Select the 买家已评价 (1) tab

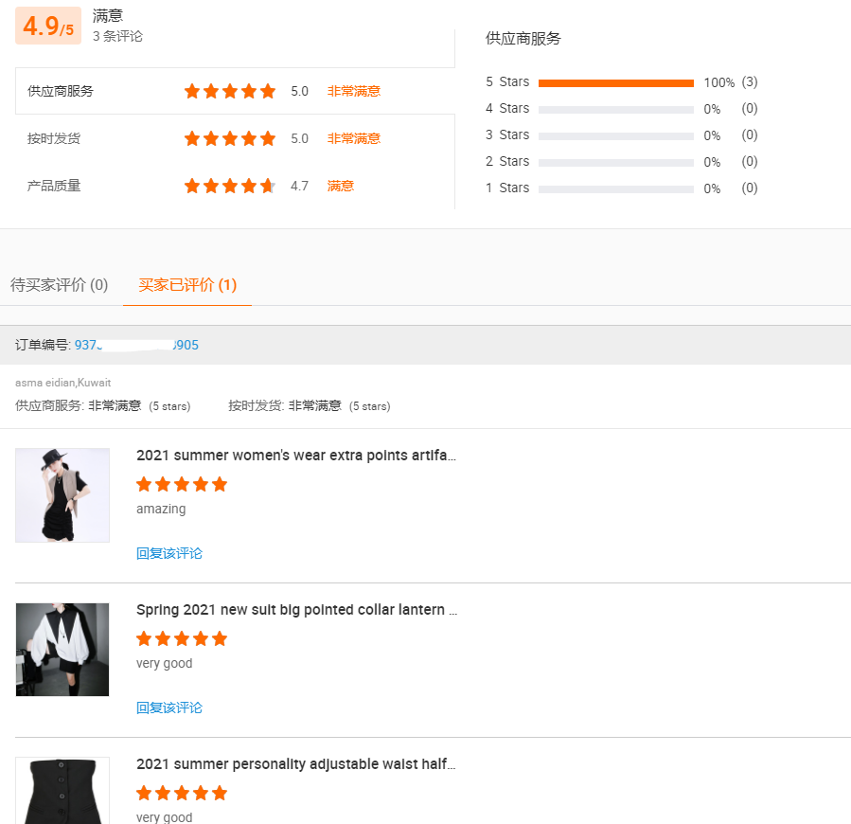[187, 285]
